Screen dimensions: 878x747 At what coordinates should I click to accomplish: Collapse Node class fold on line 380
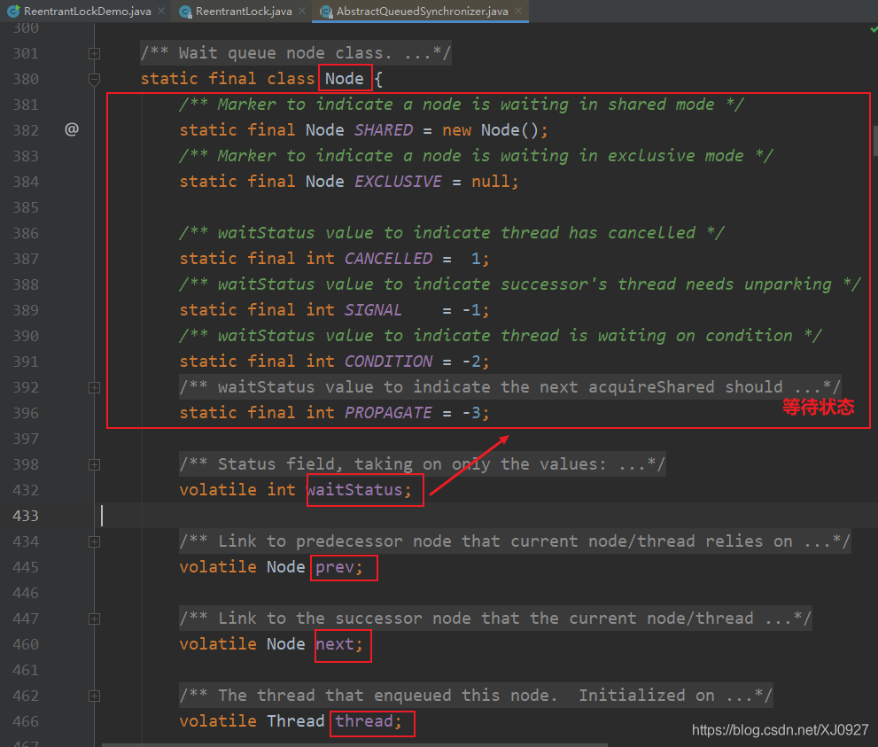coord(94,80)
